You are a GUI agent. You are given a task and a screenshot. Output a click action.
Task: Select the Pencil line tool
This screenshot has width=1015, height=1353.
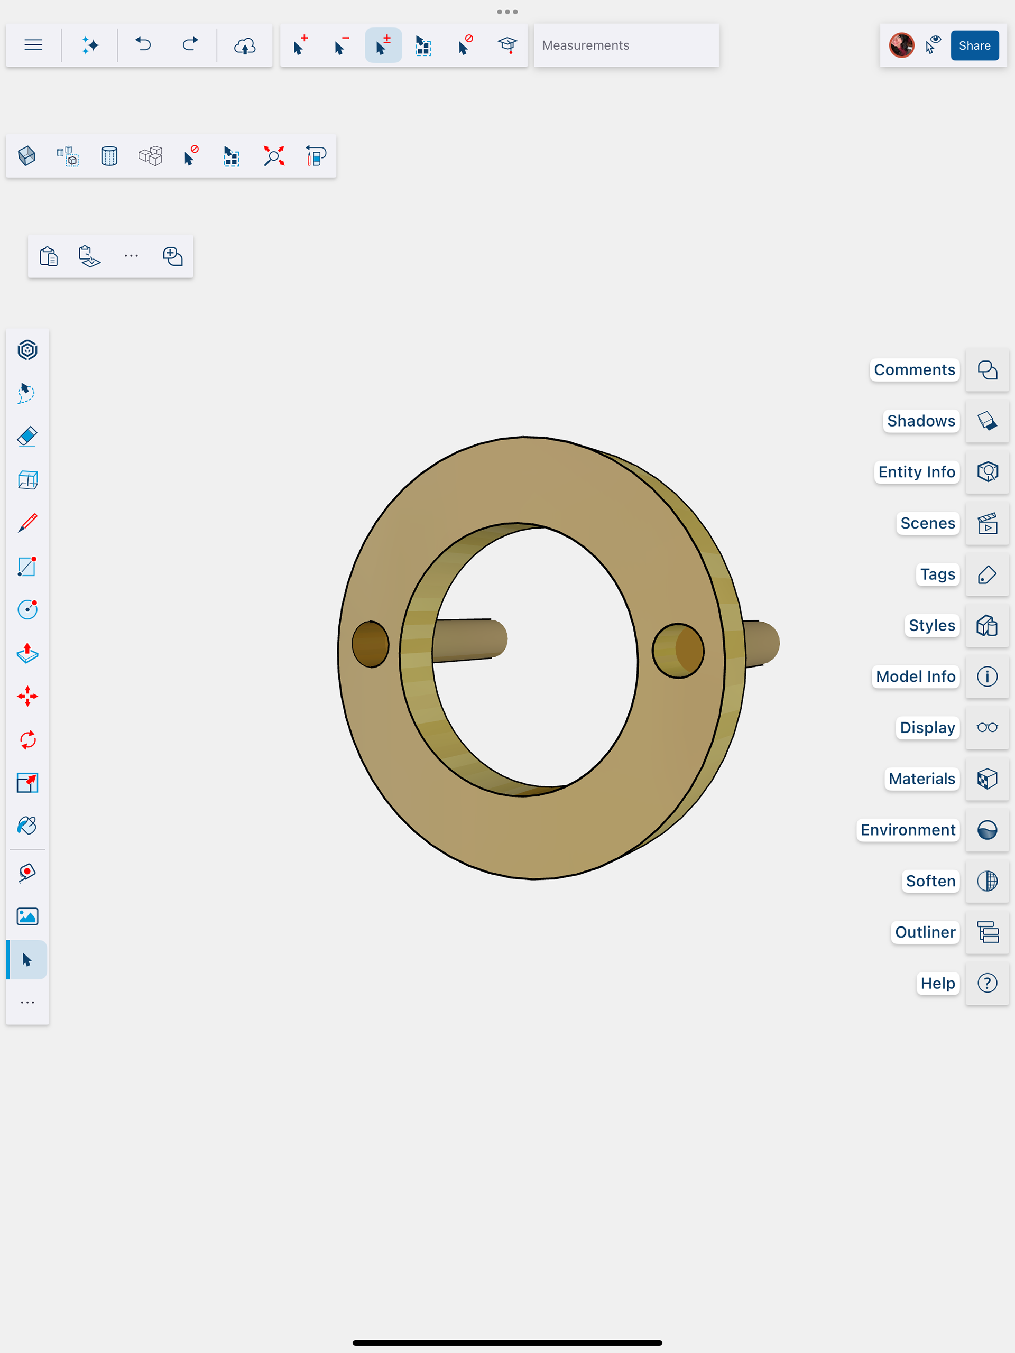(27, 523)
